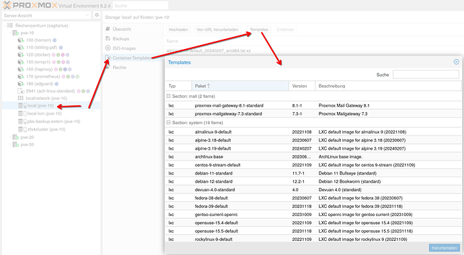Collapse the Rechenzentrum tree node

point(5,25)
